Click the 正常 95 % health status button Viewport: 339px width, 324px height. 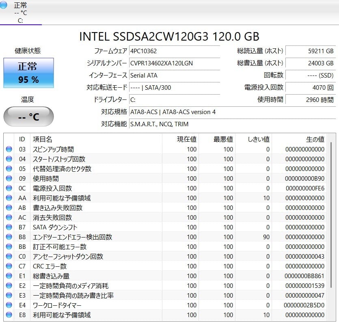[x=28, y=73]
